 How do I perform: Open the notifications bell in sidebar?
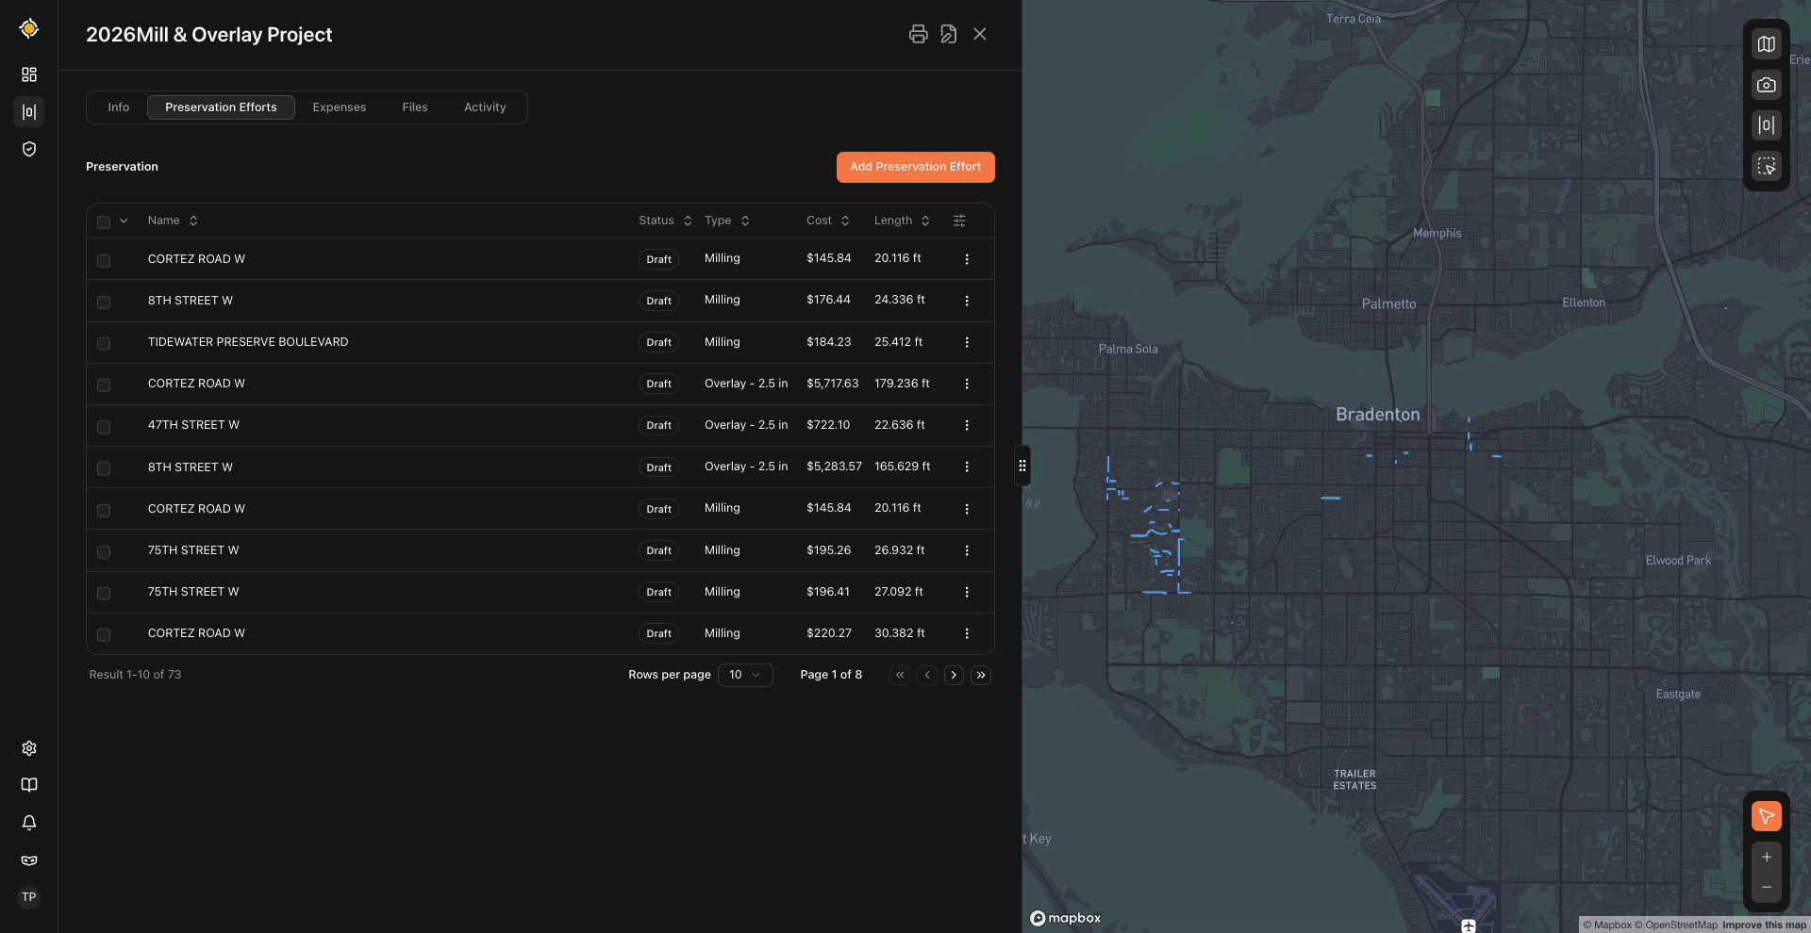29,823
